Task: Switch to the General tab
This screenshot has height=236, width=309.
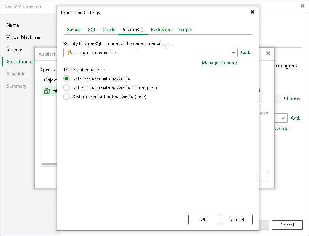Action: [x=74, y=30]
